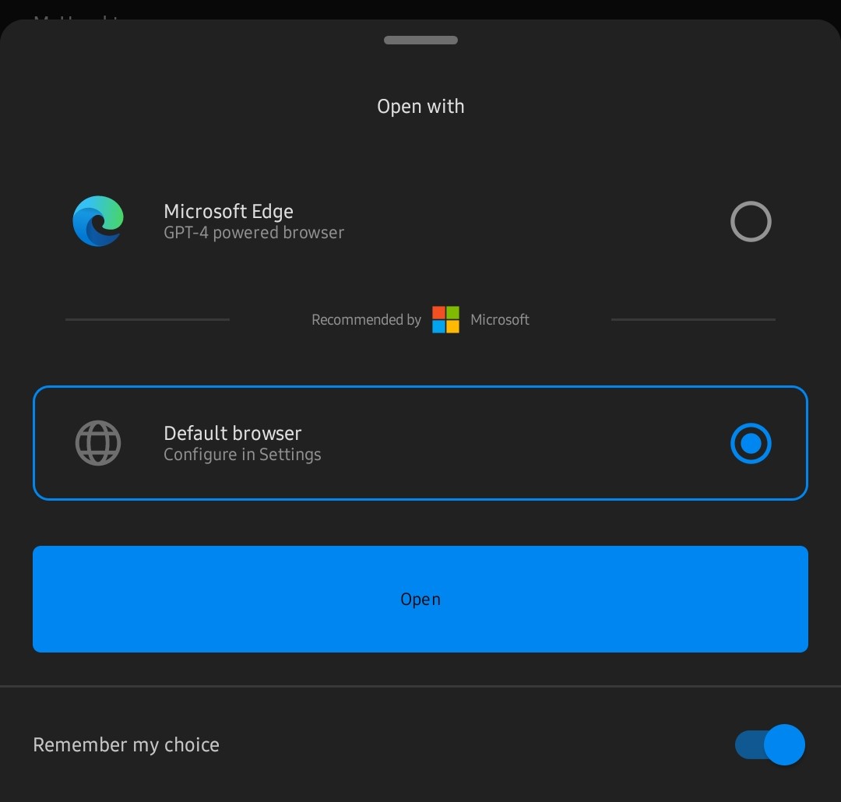Screen dimensions: 841x802
Task: Click the divider line left of 'Recommended by'
Action: click(x=147, y=319)
